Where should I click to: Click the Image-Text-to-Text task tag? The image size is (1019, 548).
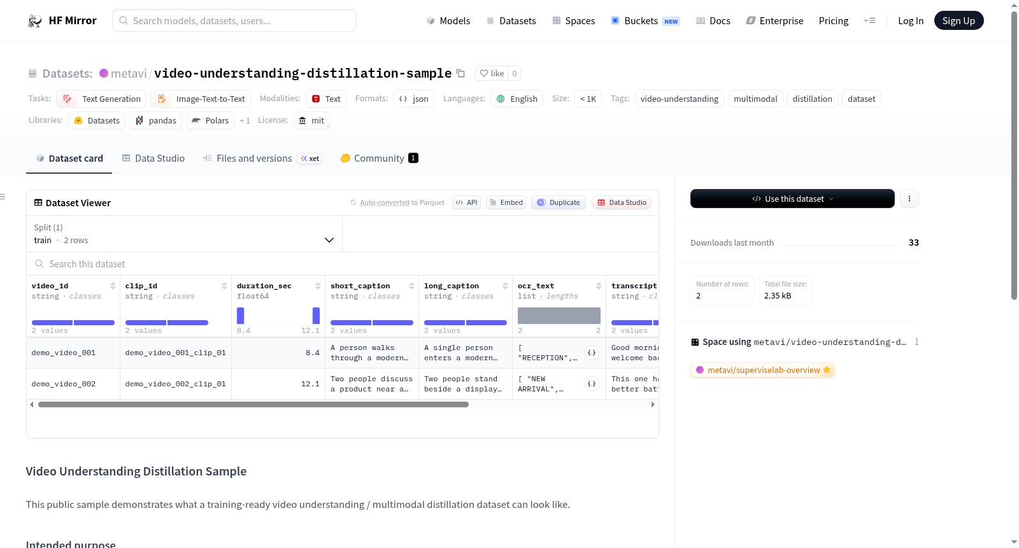(x=201, y=99)
